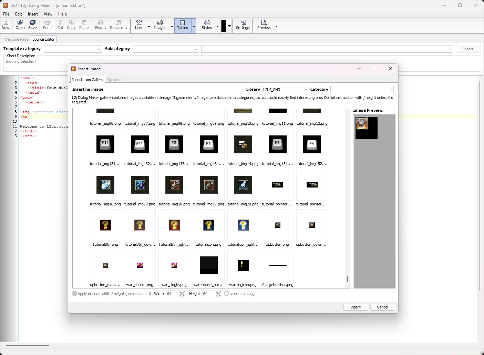This screenshot has width=484, height=355.
Task: Click the Print toolbar icon
Action: [x=47, y=25]
